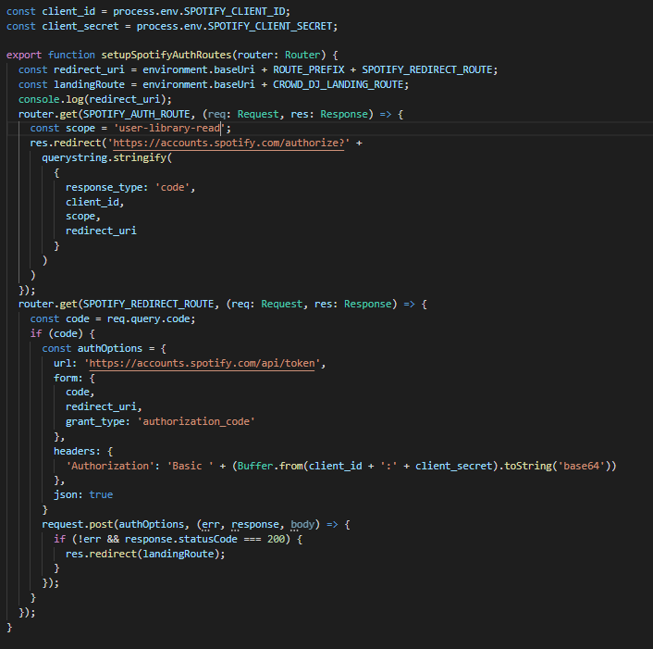Viewport: 653px width, 649px height.
Task: Click authOptions in its const declaration
Action: tap(110, 348)
